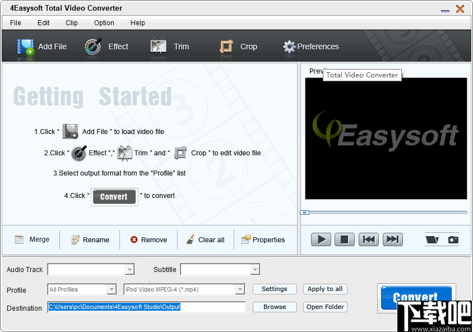Select the Crop tool

point(238,47)
